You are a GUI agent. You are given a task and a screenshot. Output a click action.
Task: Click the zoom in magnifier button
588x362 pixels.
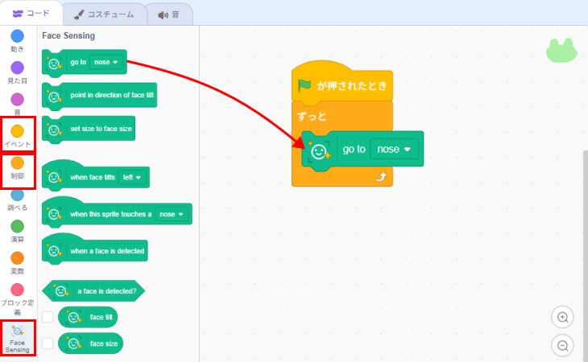pyautogui.click(x=563, y=317)
